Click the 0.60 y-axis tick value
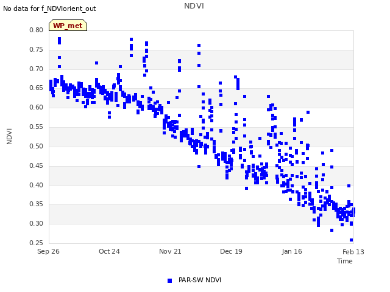 37,108
